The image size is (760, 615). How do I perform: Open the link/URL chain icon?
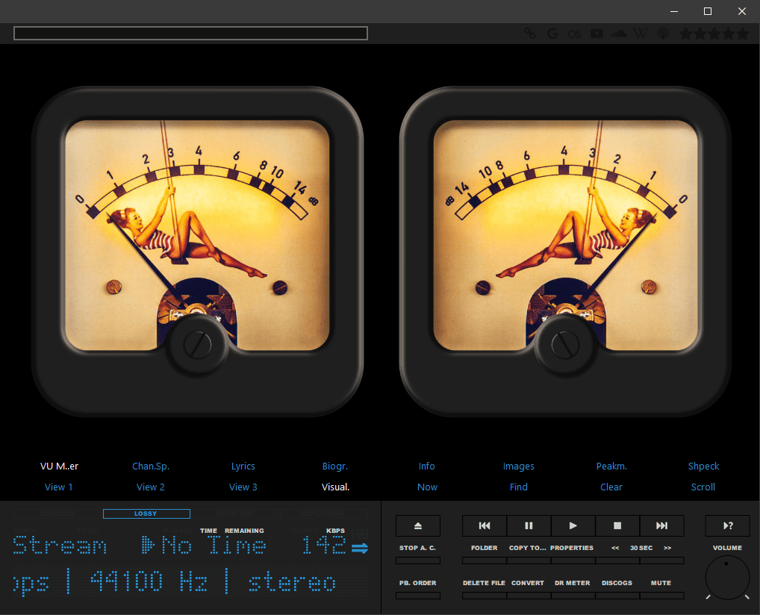530,34
